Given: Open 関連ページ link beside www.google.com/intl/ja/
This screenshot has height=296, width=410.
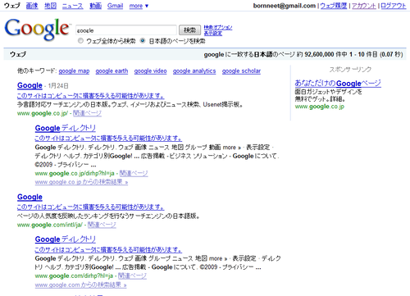Looking at the screenshot, I should coord(102,225).
